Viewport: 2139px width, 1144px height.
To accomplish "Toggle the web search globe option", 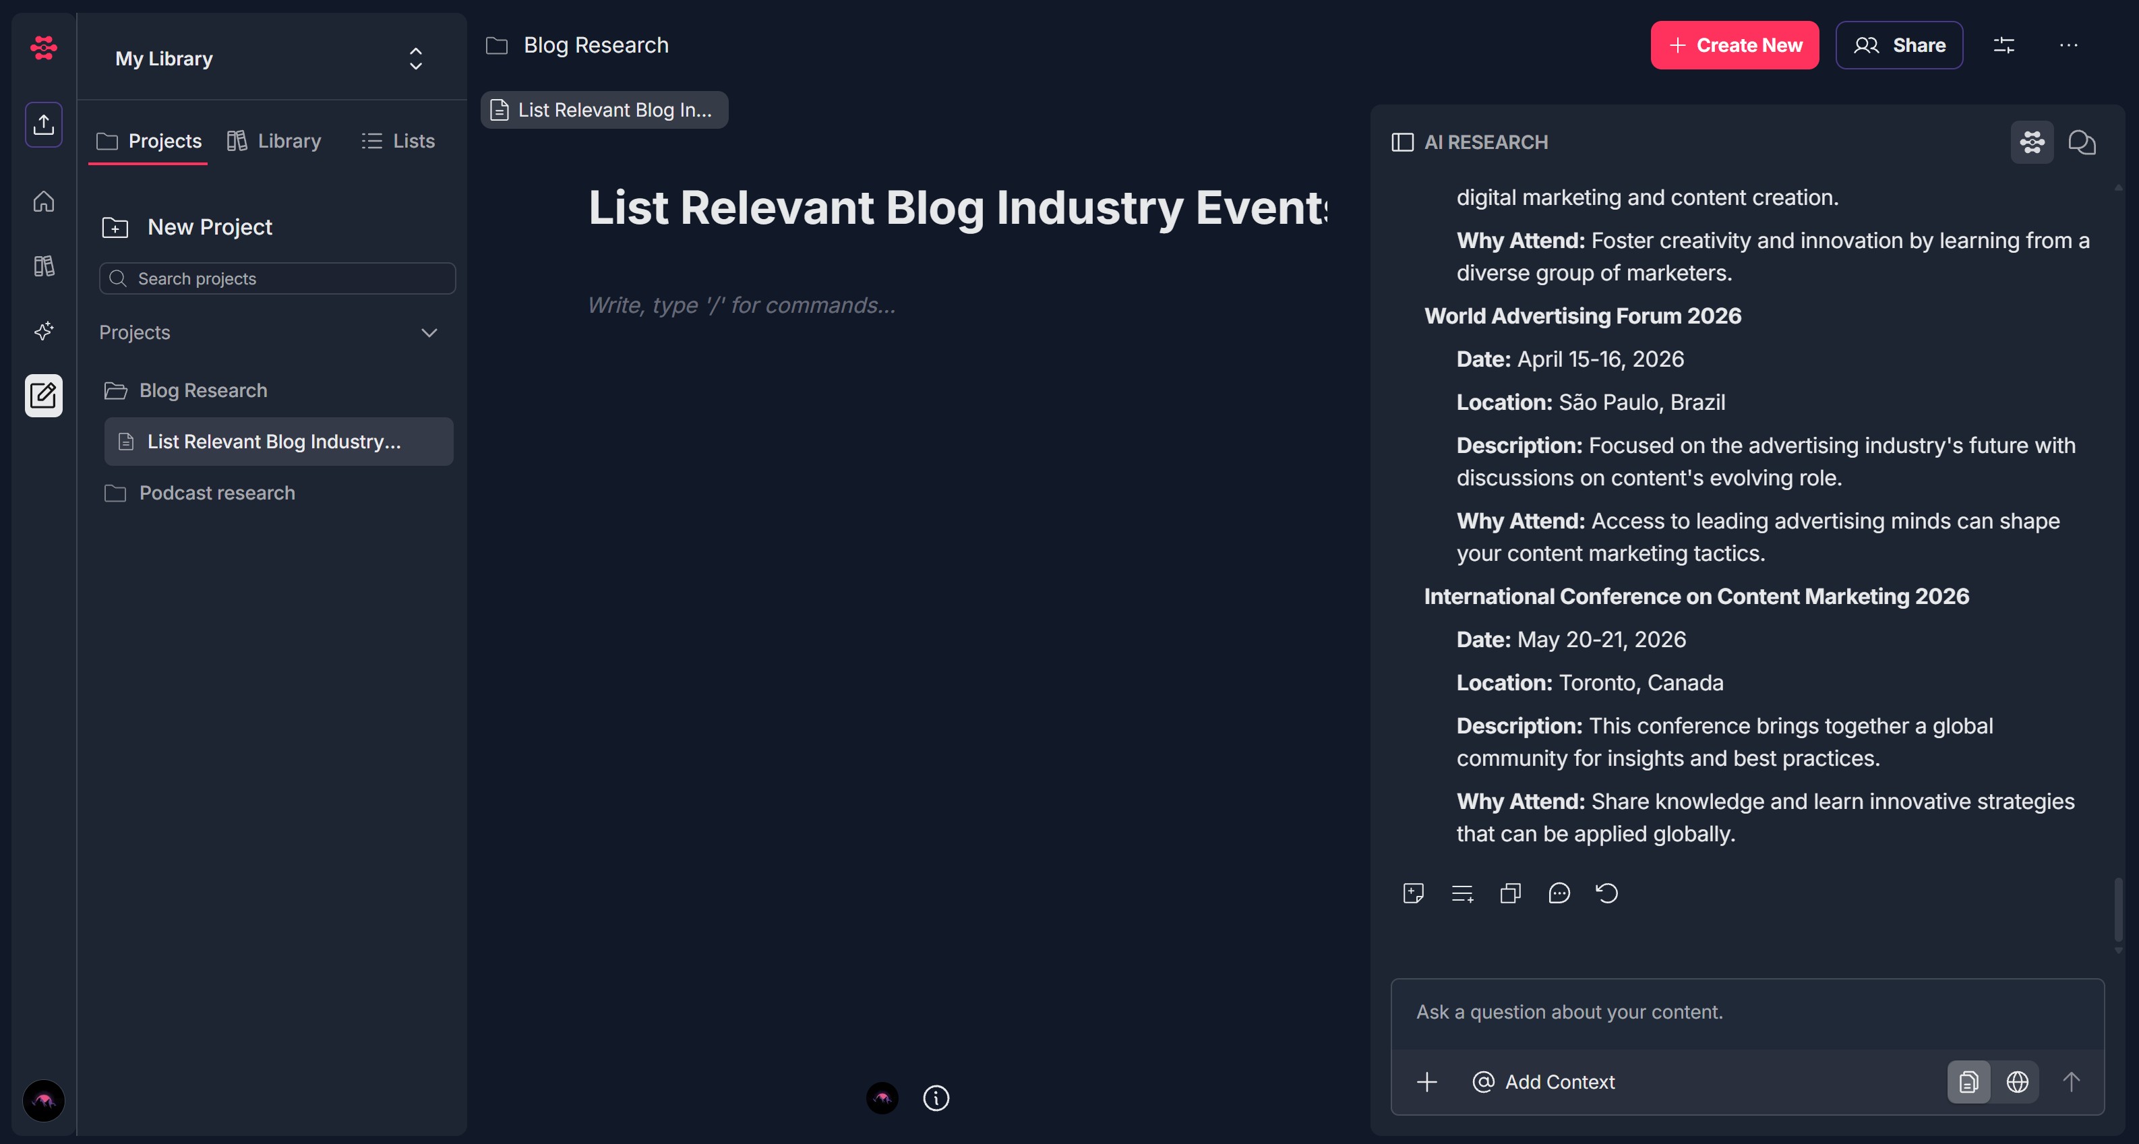I will pyautogui.click(x=2017, y=1082).
